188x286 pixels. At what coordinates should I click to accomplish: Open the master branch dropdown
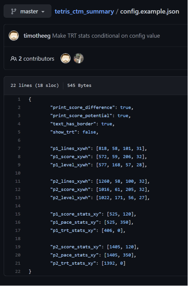(27, 11)
